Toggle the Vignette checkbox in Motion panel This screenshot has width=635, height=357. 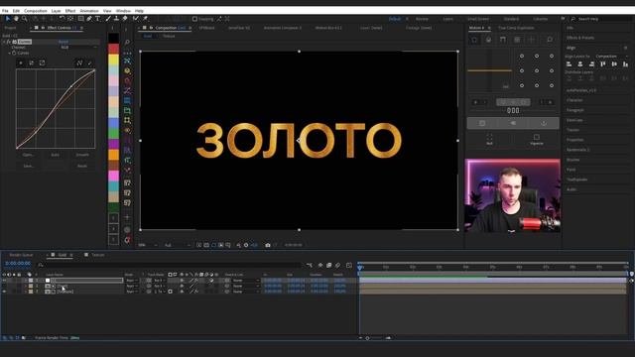pos(537,137)
